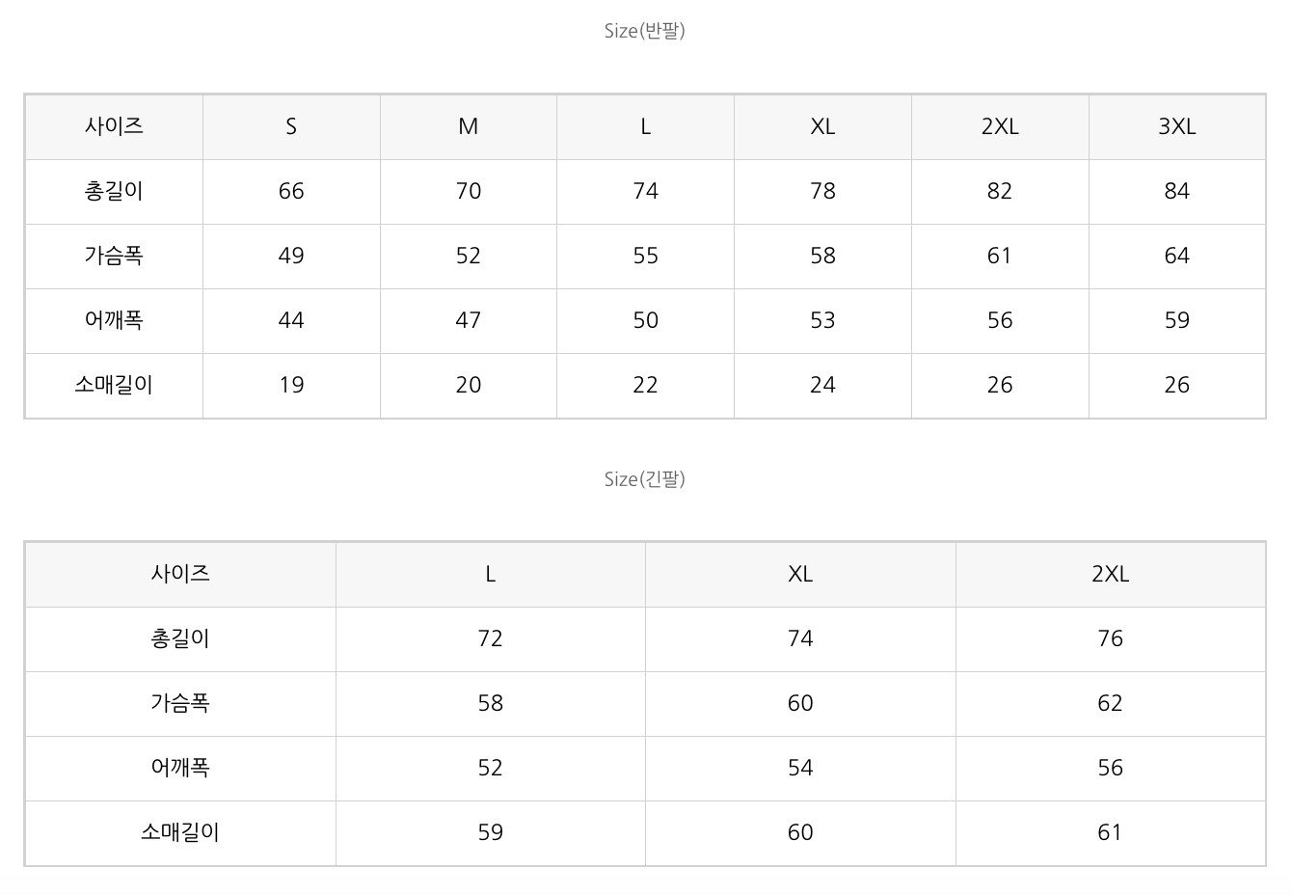Viewport: 1292px width, 895px height.
Task: Click the Size(반팔) heading text
Action: click(644, 31)
